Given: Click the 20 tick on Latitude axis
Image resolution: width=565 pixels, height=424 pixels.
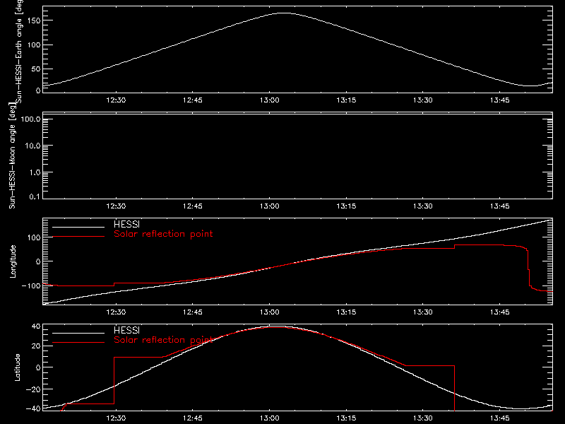Looking at the screenshot, I should pos(36,346).
